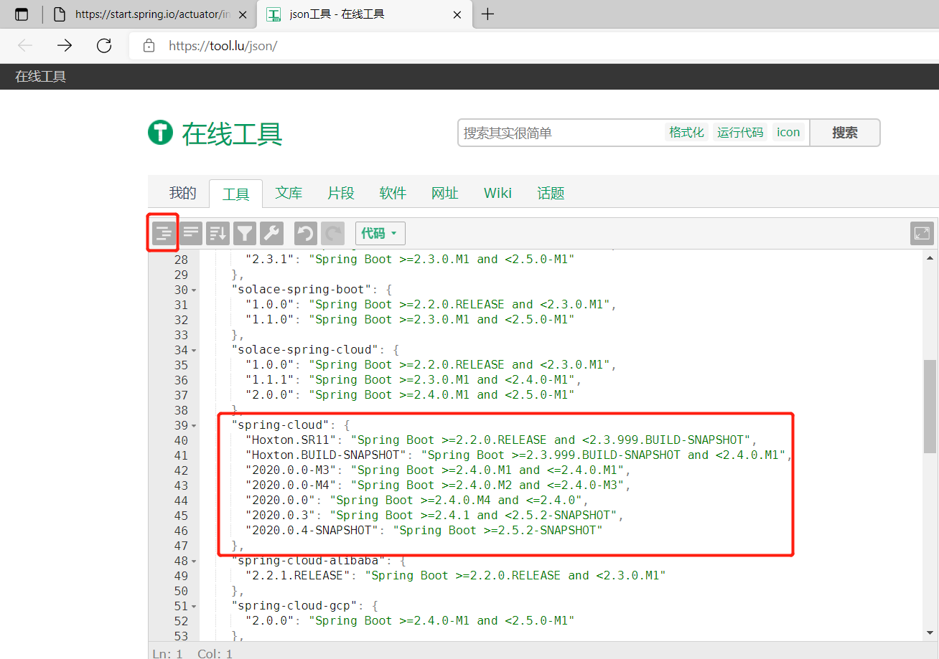Screen dimensions: 939x659
Task: Collapse the spring-cloud-alibaba node at line 48
Action: (x=194, y=561)
